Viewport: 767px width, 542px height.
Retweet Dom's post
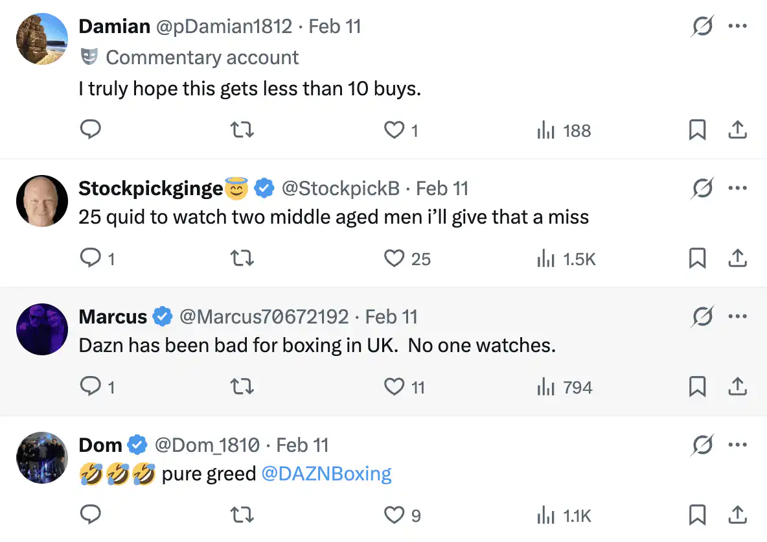pyautogui.click(x=242, y=515)
